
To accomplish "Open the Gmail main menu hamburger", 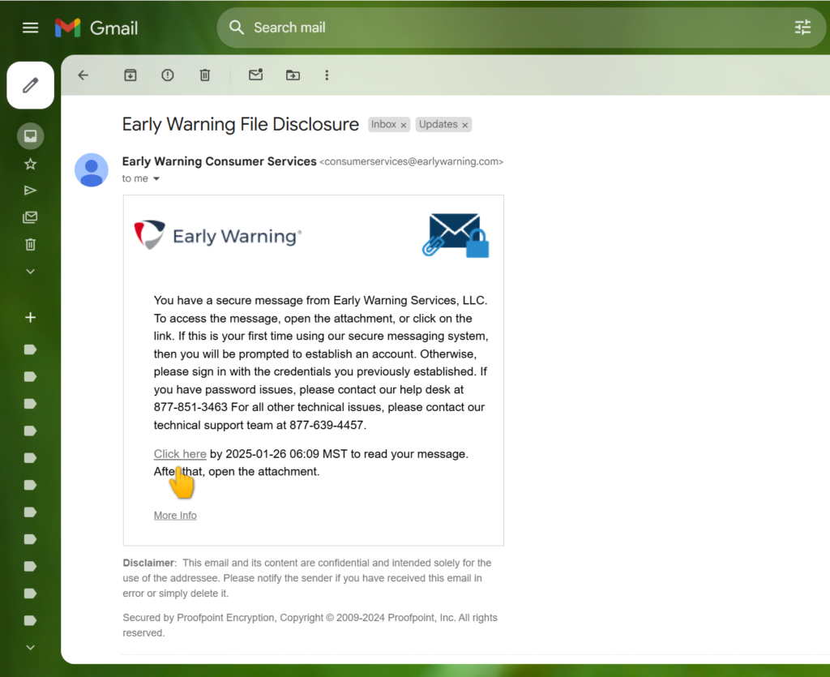I will coord(30,28).
